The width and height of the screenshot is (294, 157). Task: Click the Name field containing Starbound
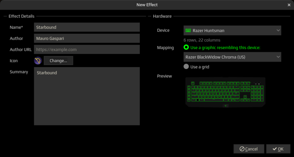[x=87, y=27]
